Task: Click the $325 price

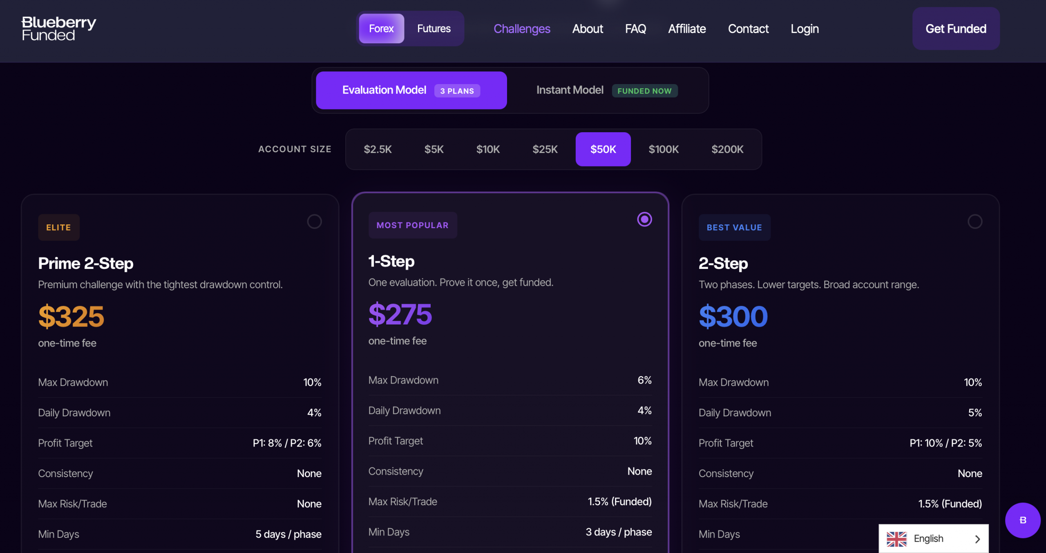Action: click(x=71, y=316)
